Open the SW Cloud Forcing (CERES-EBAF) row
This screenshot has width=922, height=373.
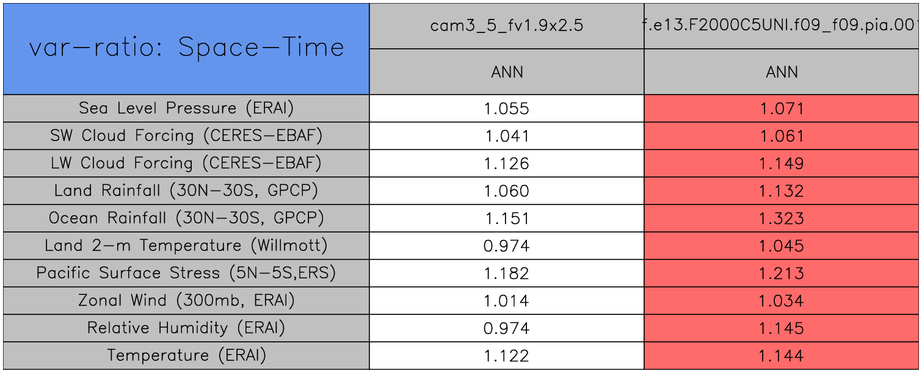coord(186,136)
